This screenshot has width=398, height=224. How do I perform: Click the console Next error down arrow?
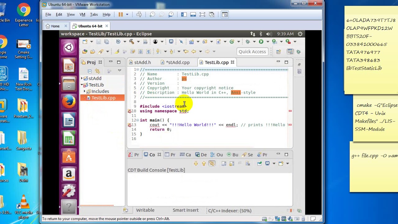coord(196,163)
